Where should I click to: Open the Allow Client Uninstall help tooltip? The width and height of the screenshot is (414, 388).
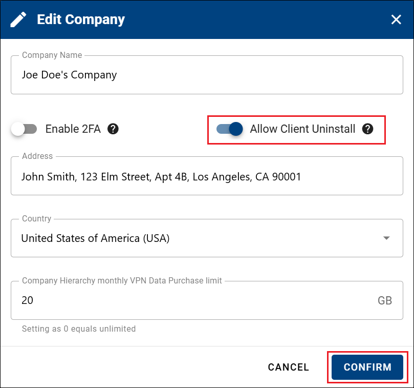tap(367, 129)
